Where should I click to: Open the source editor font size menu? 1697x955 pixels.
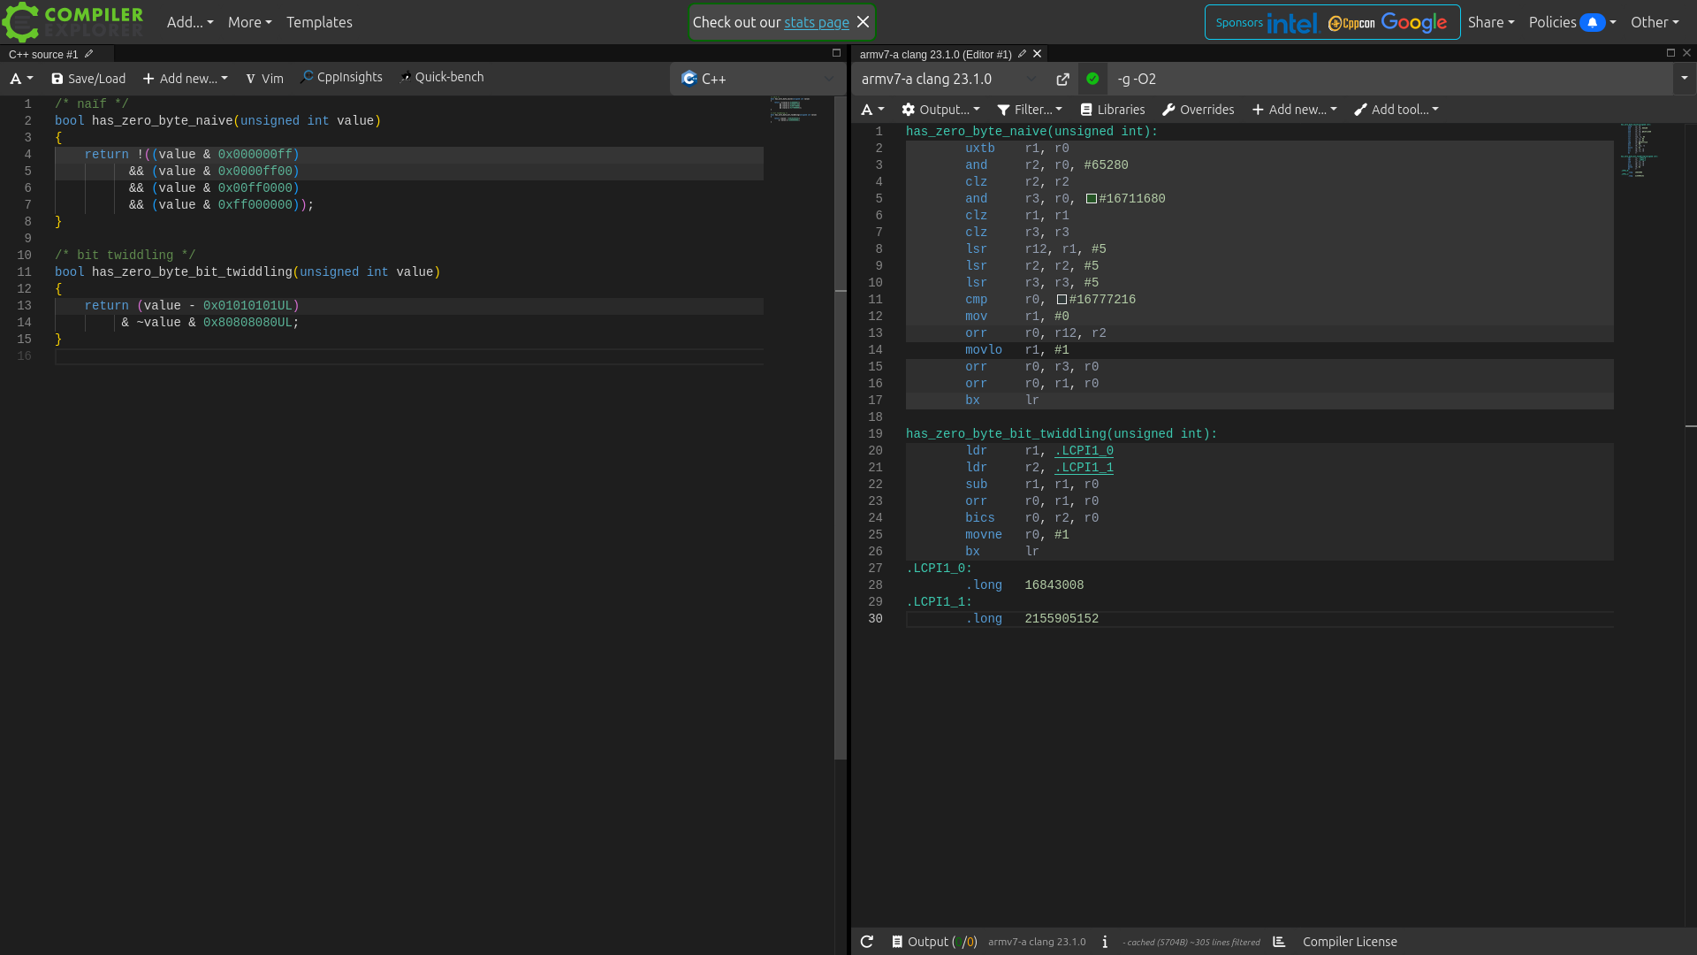click(21, 79)
